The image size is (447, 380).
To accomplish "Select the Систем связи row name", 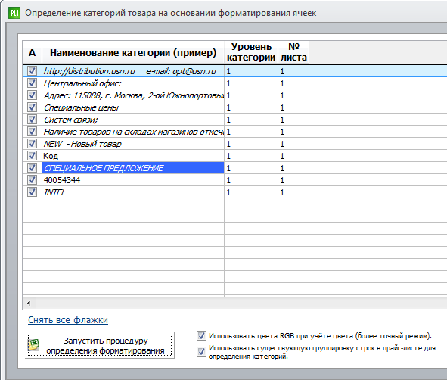I will [133, 120].
